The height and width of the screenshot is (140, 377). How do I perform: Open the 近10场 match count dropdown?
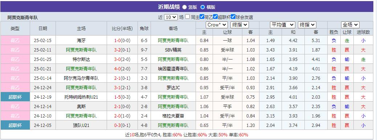[x=171, y=17]
